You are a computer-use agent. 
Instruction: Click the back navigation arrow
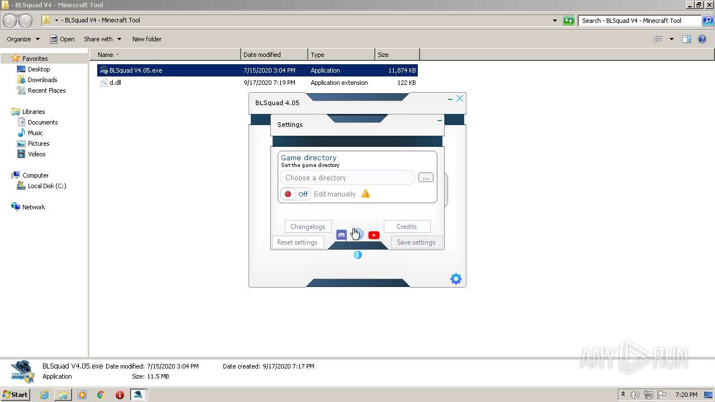pyautogui.click(x=10, y=21)
